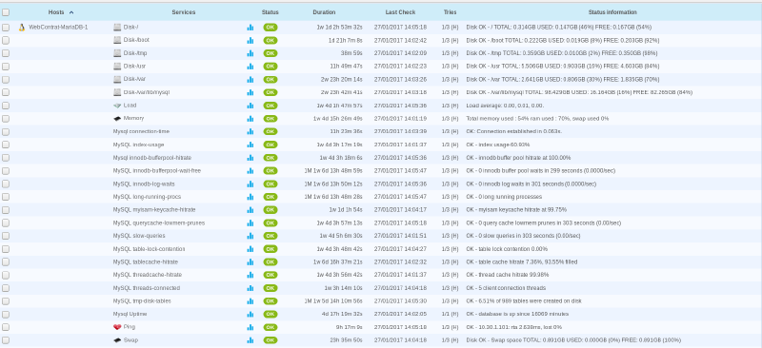This screenshot has height=348, width=762.
Task: Open graph icon for Disk-/boot service
Action: tap(251, 41)
